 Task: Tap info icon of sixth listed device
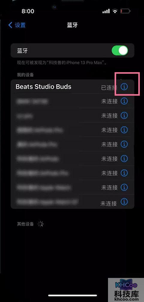click(124, 158)
